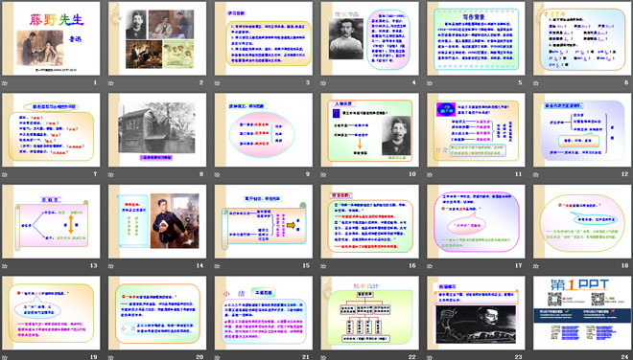
Task: Play transitions using star below slide 13
Action: 5,266
